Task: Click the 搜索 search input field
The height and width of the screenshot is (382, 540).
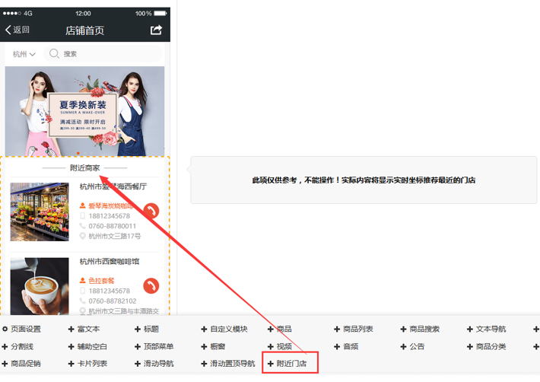Action: pos(106,54)
